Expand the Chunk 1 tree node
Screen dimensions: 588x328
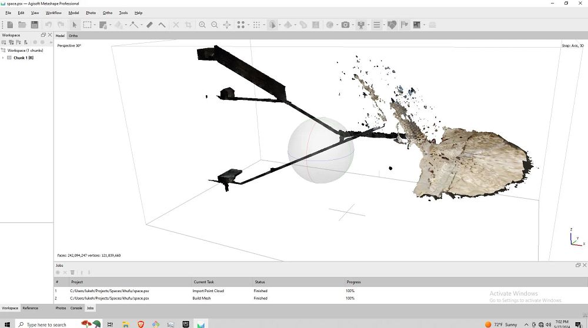pos(3,58)
